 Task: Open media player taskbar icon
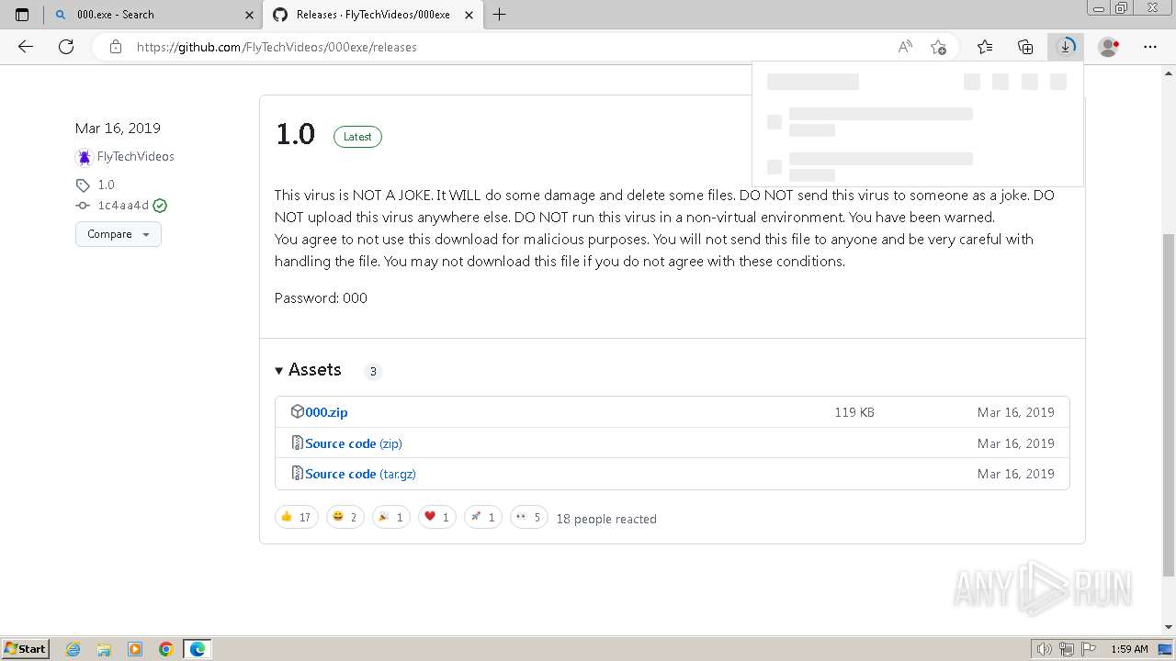(x=135, y=649)
